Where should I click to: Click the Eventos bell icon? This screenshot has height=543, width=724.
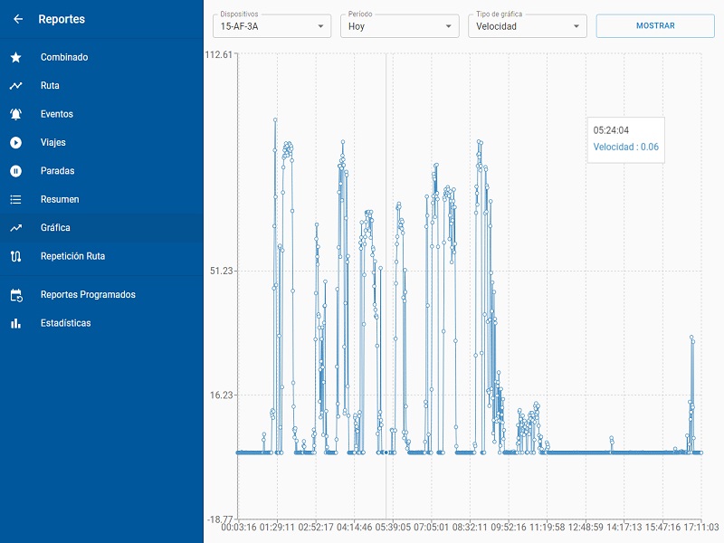pyautogui.click(x=16, y=114)
